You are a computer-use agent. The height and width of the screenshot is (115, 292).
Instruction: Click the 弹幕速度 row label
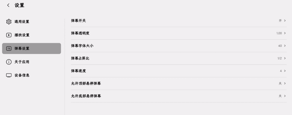78,71
